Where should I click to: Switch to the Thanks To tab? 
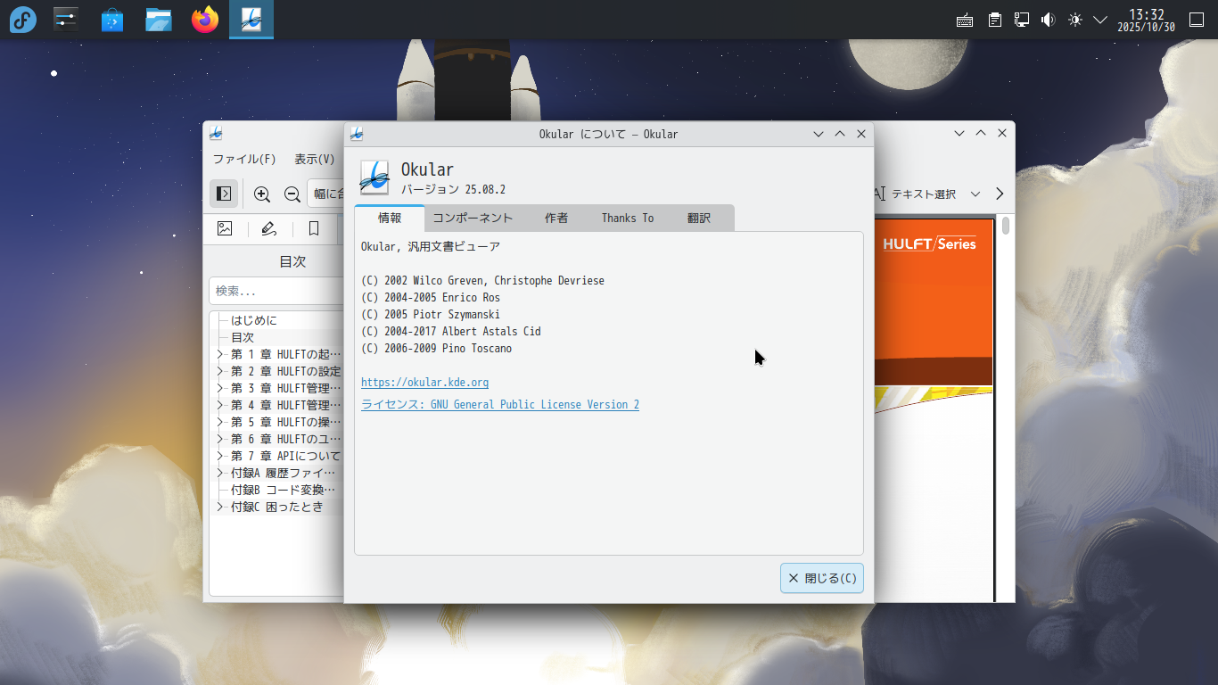pos(628,218)
